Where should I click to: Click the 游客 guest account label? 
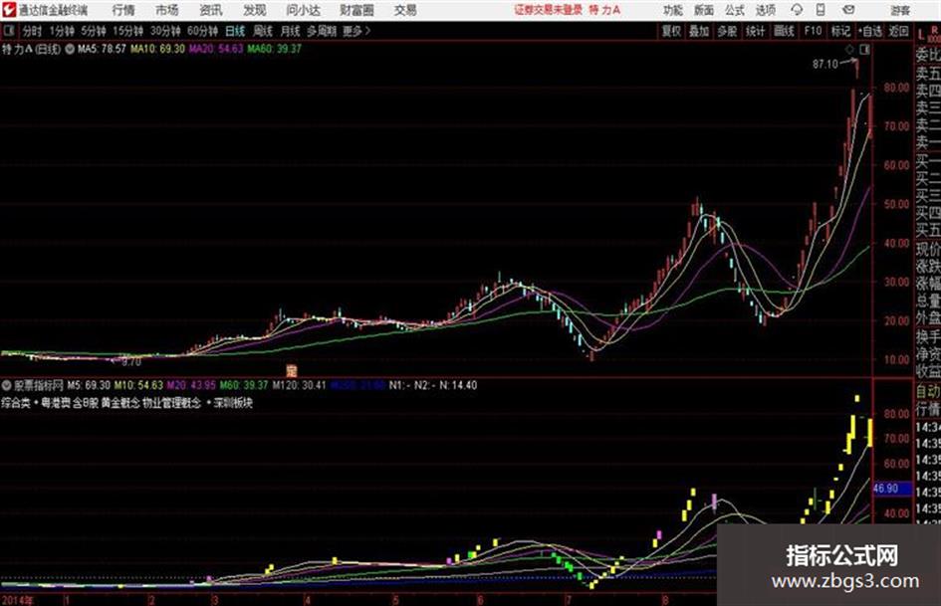[900, 10]
